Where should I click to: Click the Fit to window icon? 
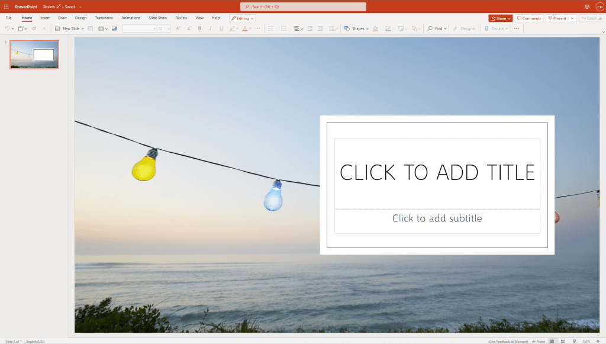[598, 341]
